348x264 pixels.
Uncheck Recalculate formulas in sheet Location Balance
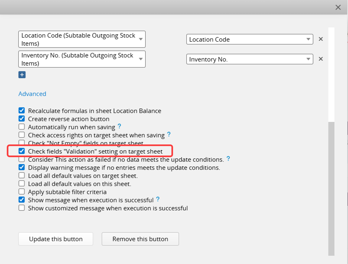click(x=22, y=111)
